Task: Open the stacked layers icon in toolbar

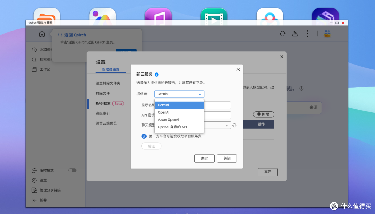Action: pos(295,34)
